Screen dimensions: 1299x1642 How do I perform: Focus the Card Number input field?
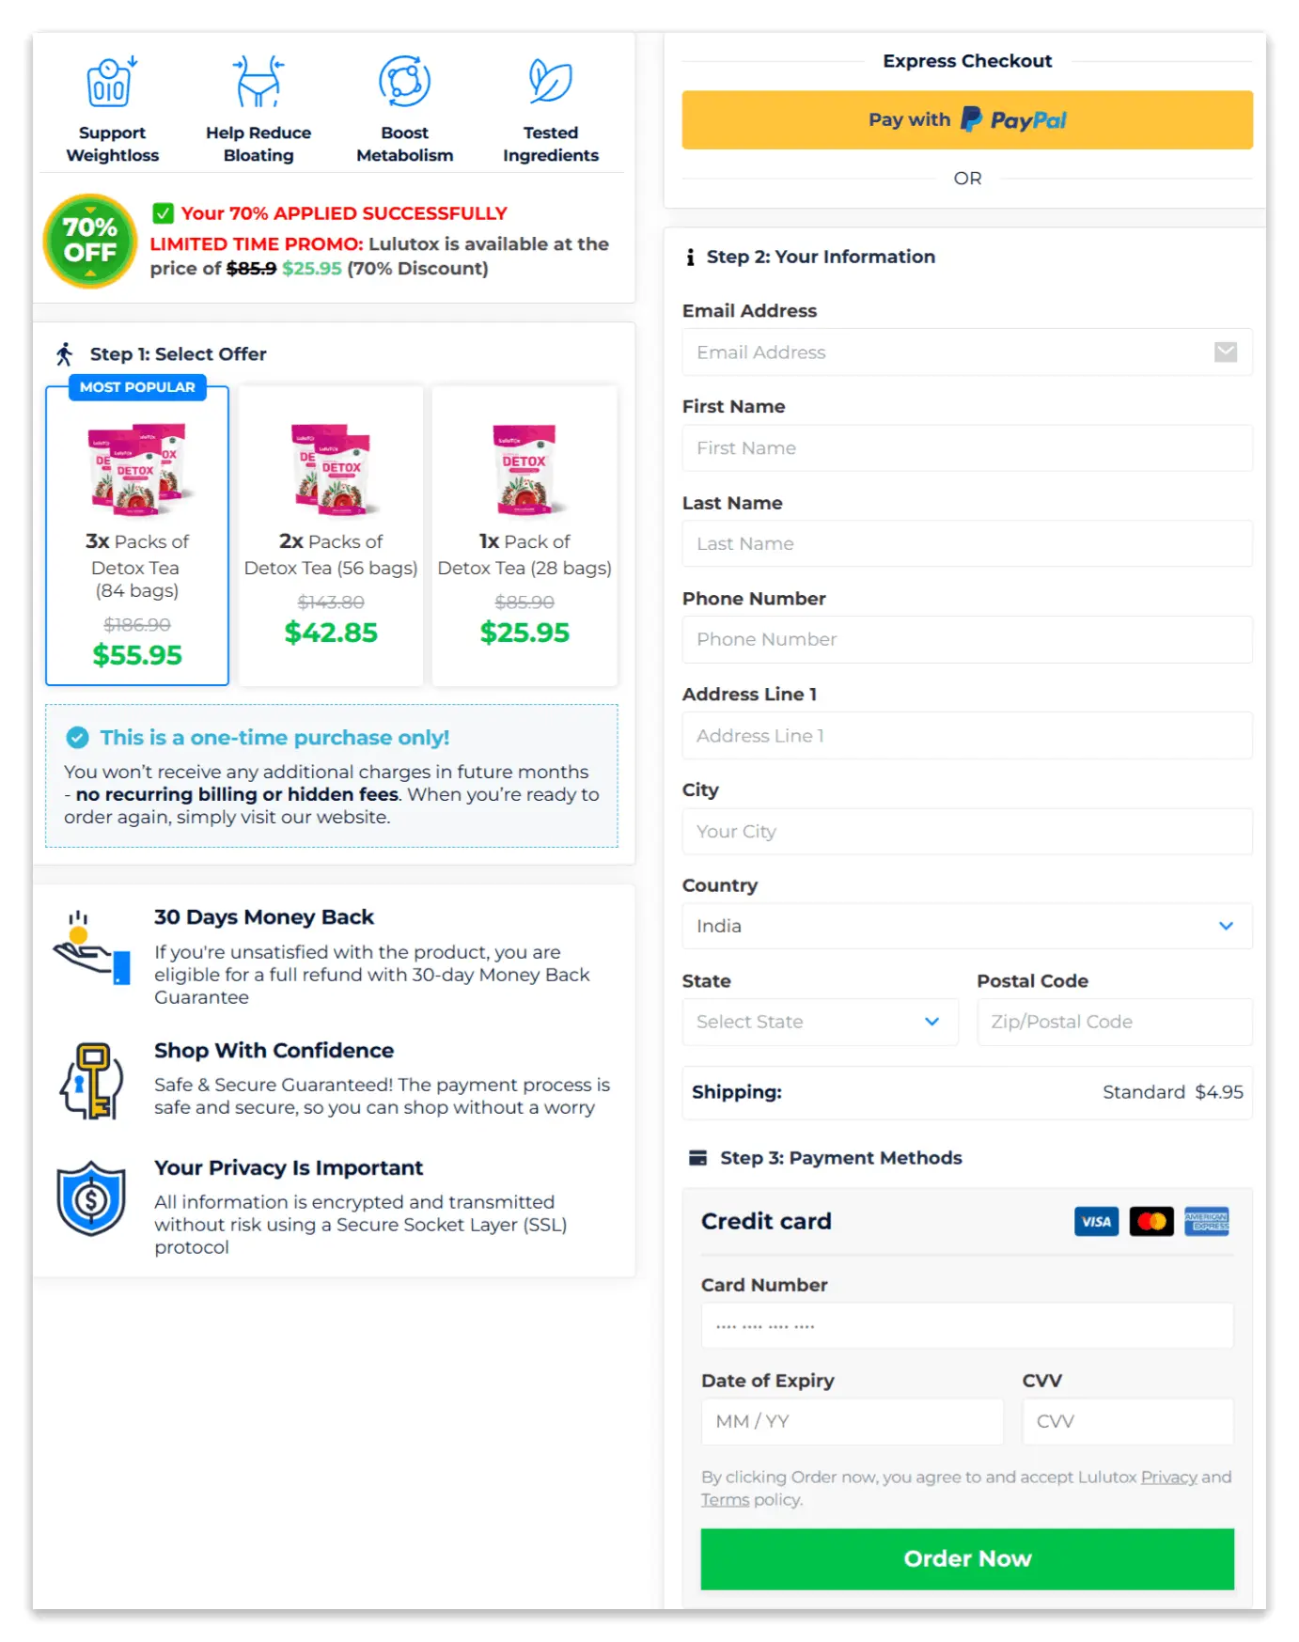(x=966, y=1325)
